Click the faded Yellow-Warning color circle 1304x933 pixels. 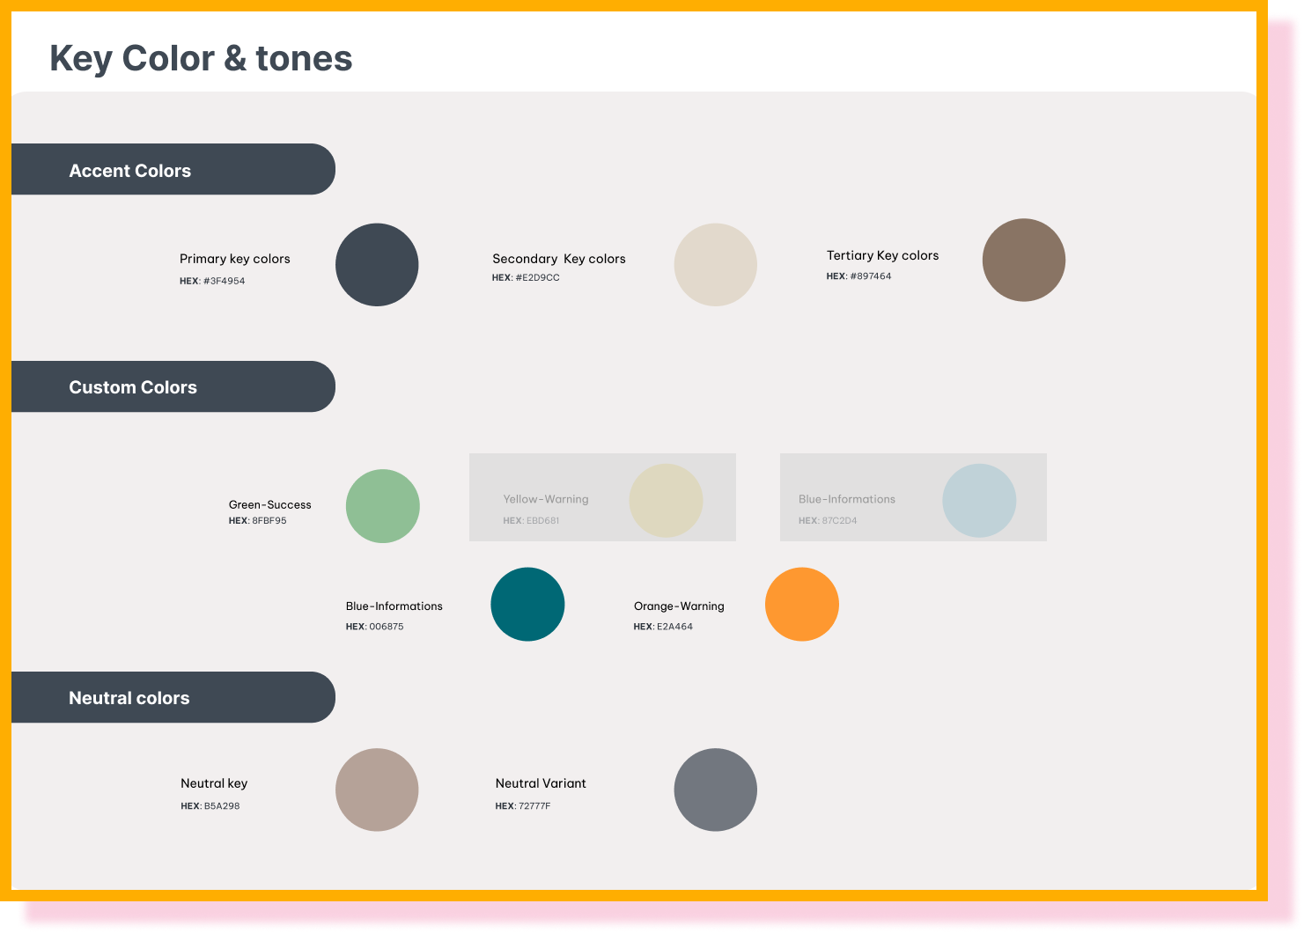[x=666, y=501]
